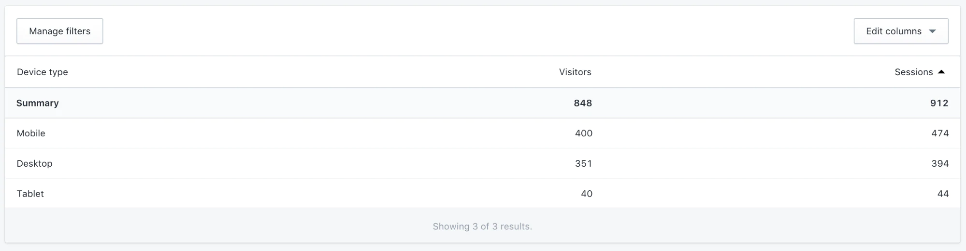966x251 pixels.
Task: Click the Sessions sort arrow icon
Action: pos(941,72)
